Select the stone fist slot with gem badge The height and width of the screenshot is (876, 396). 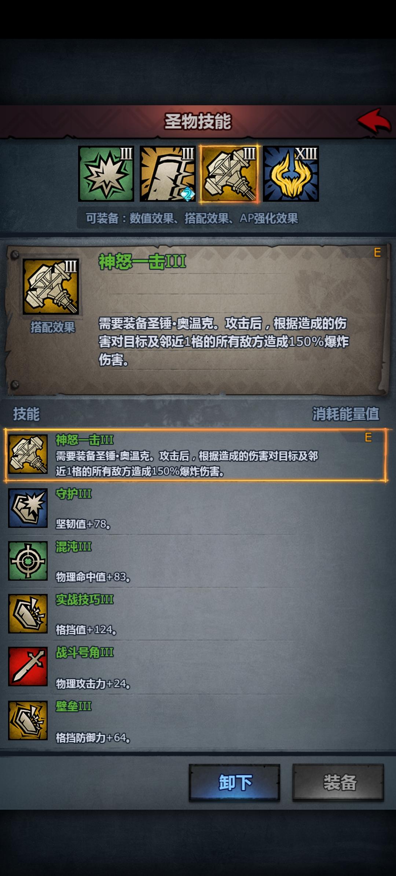tap(168, 174)
